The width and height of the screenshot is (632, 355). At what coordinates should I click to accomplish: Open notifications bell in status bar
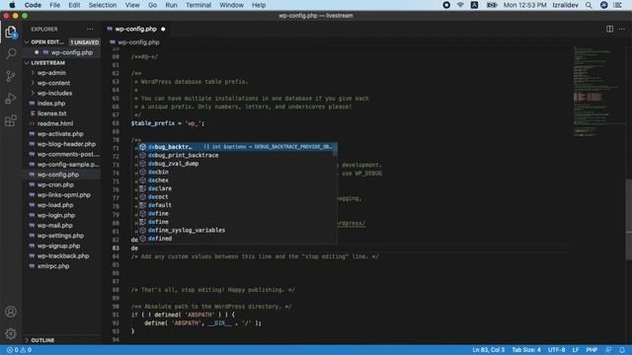tap(622, 350)
